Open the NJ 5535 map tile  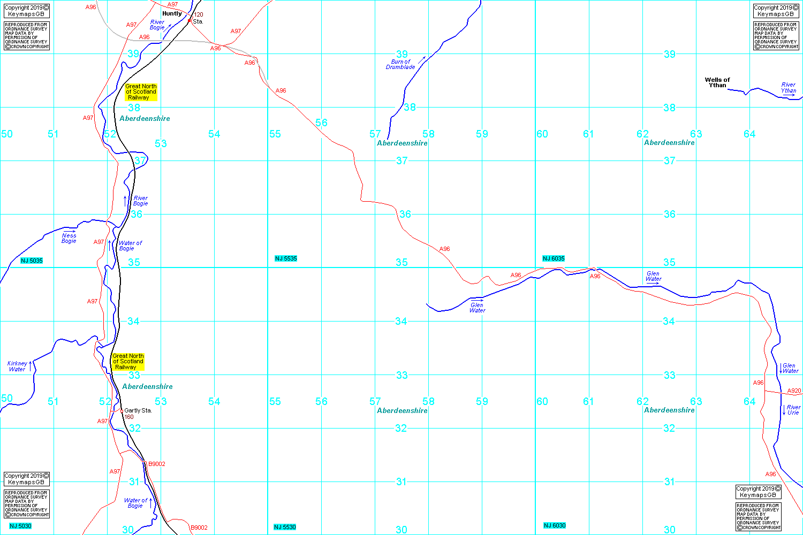[286, 258]
